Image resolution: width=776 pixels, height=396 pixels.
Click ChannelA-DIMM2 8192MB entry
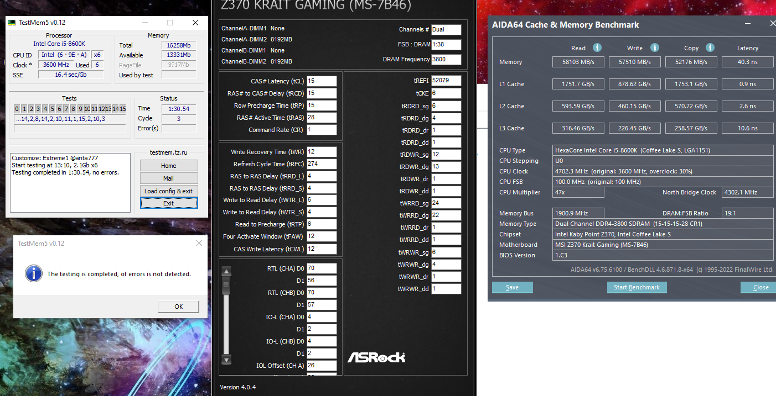coord(257,39)
